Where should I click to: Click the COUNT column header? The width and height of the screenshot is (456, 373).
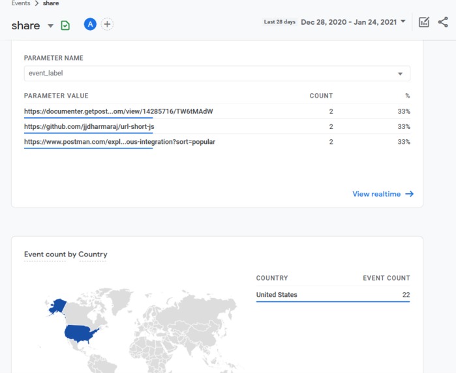321,96
